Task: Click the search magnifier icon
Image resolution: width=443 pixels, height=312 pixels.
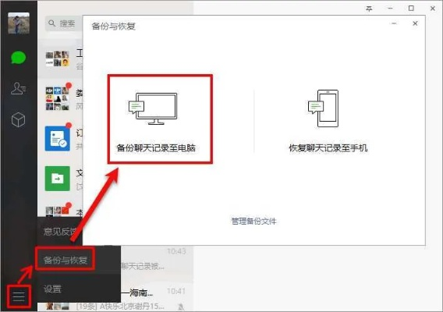Action: pos(51,23)
